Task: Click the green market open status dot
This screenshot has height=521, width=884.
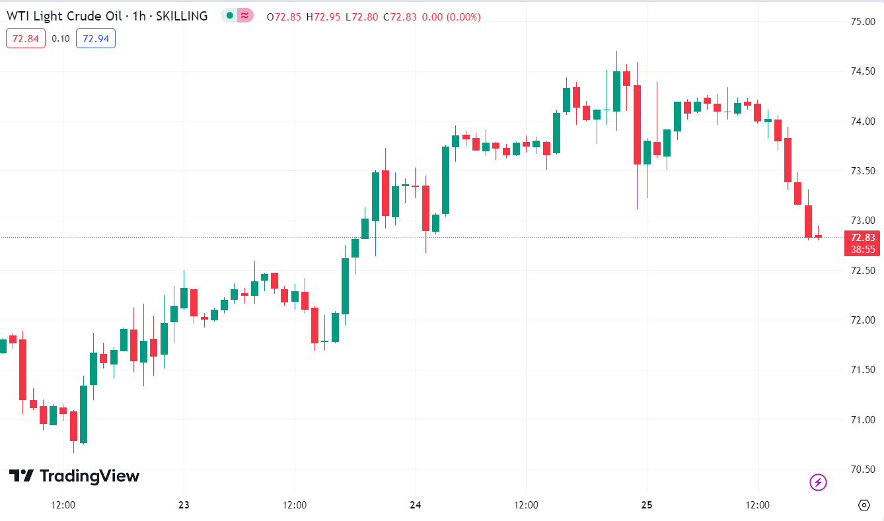Action: [229, 15]
